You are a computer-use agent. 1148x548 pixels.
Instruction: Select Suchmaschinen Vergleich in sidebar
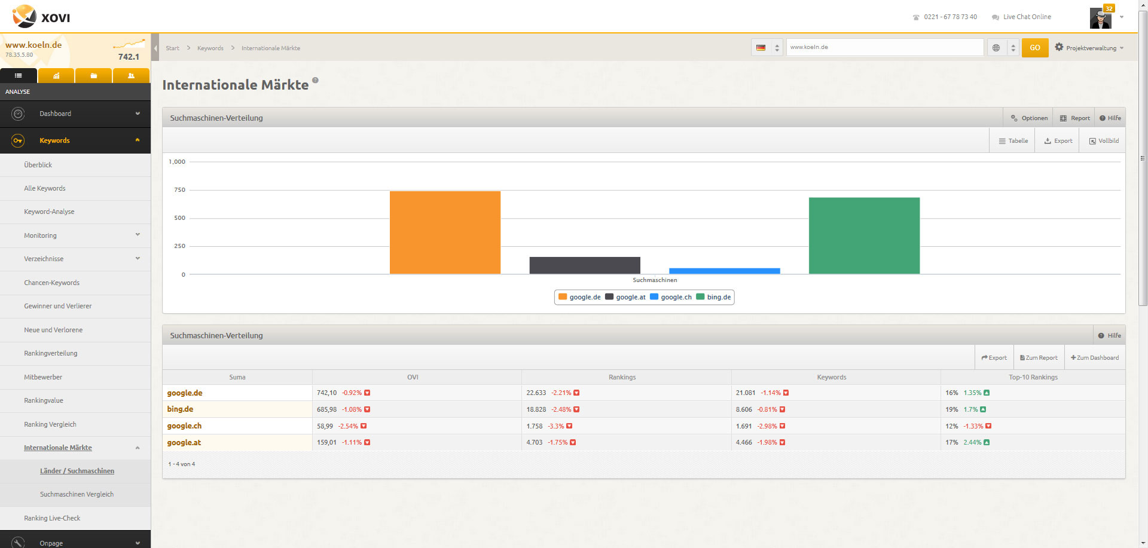77,494
